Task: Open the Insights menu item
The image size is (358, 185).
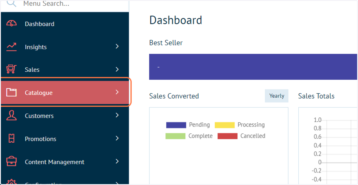Action: click(65, 47)
